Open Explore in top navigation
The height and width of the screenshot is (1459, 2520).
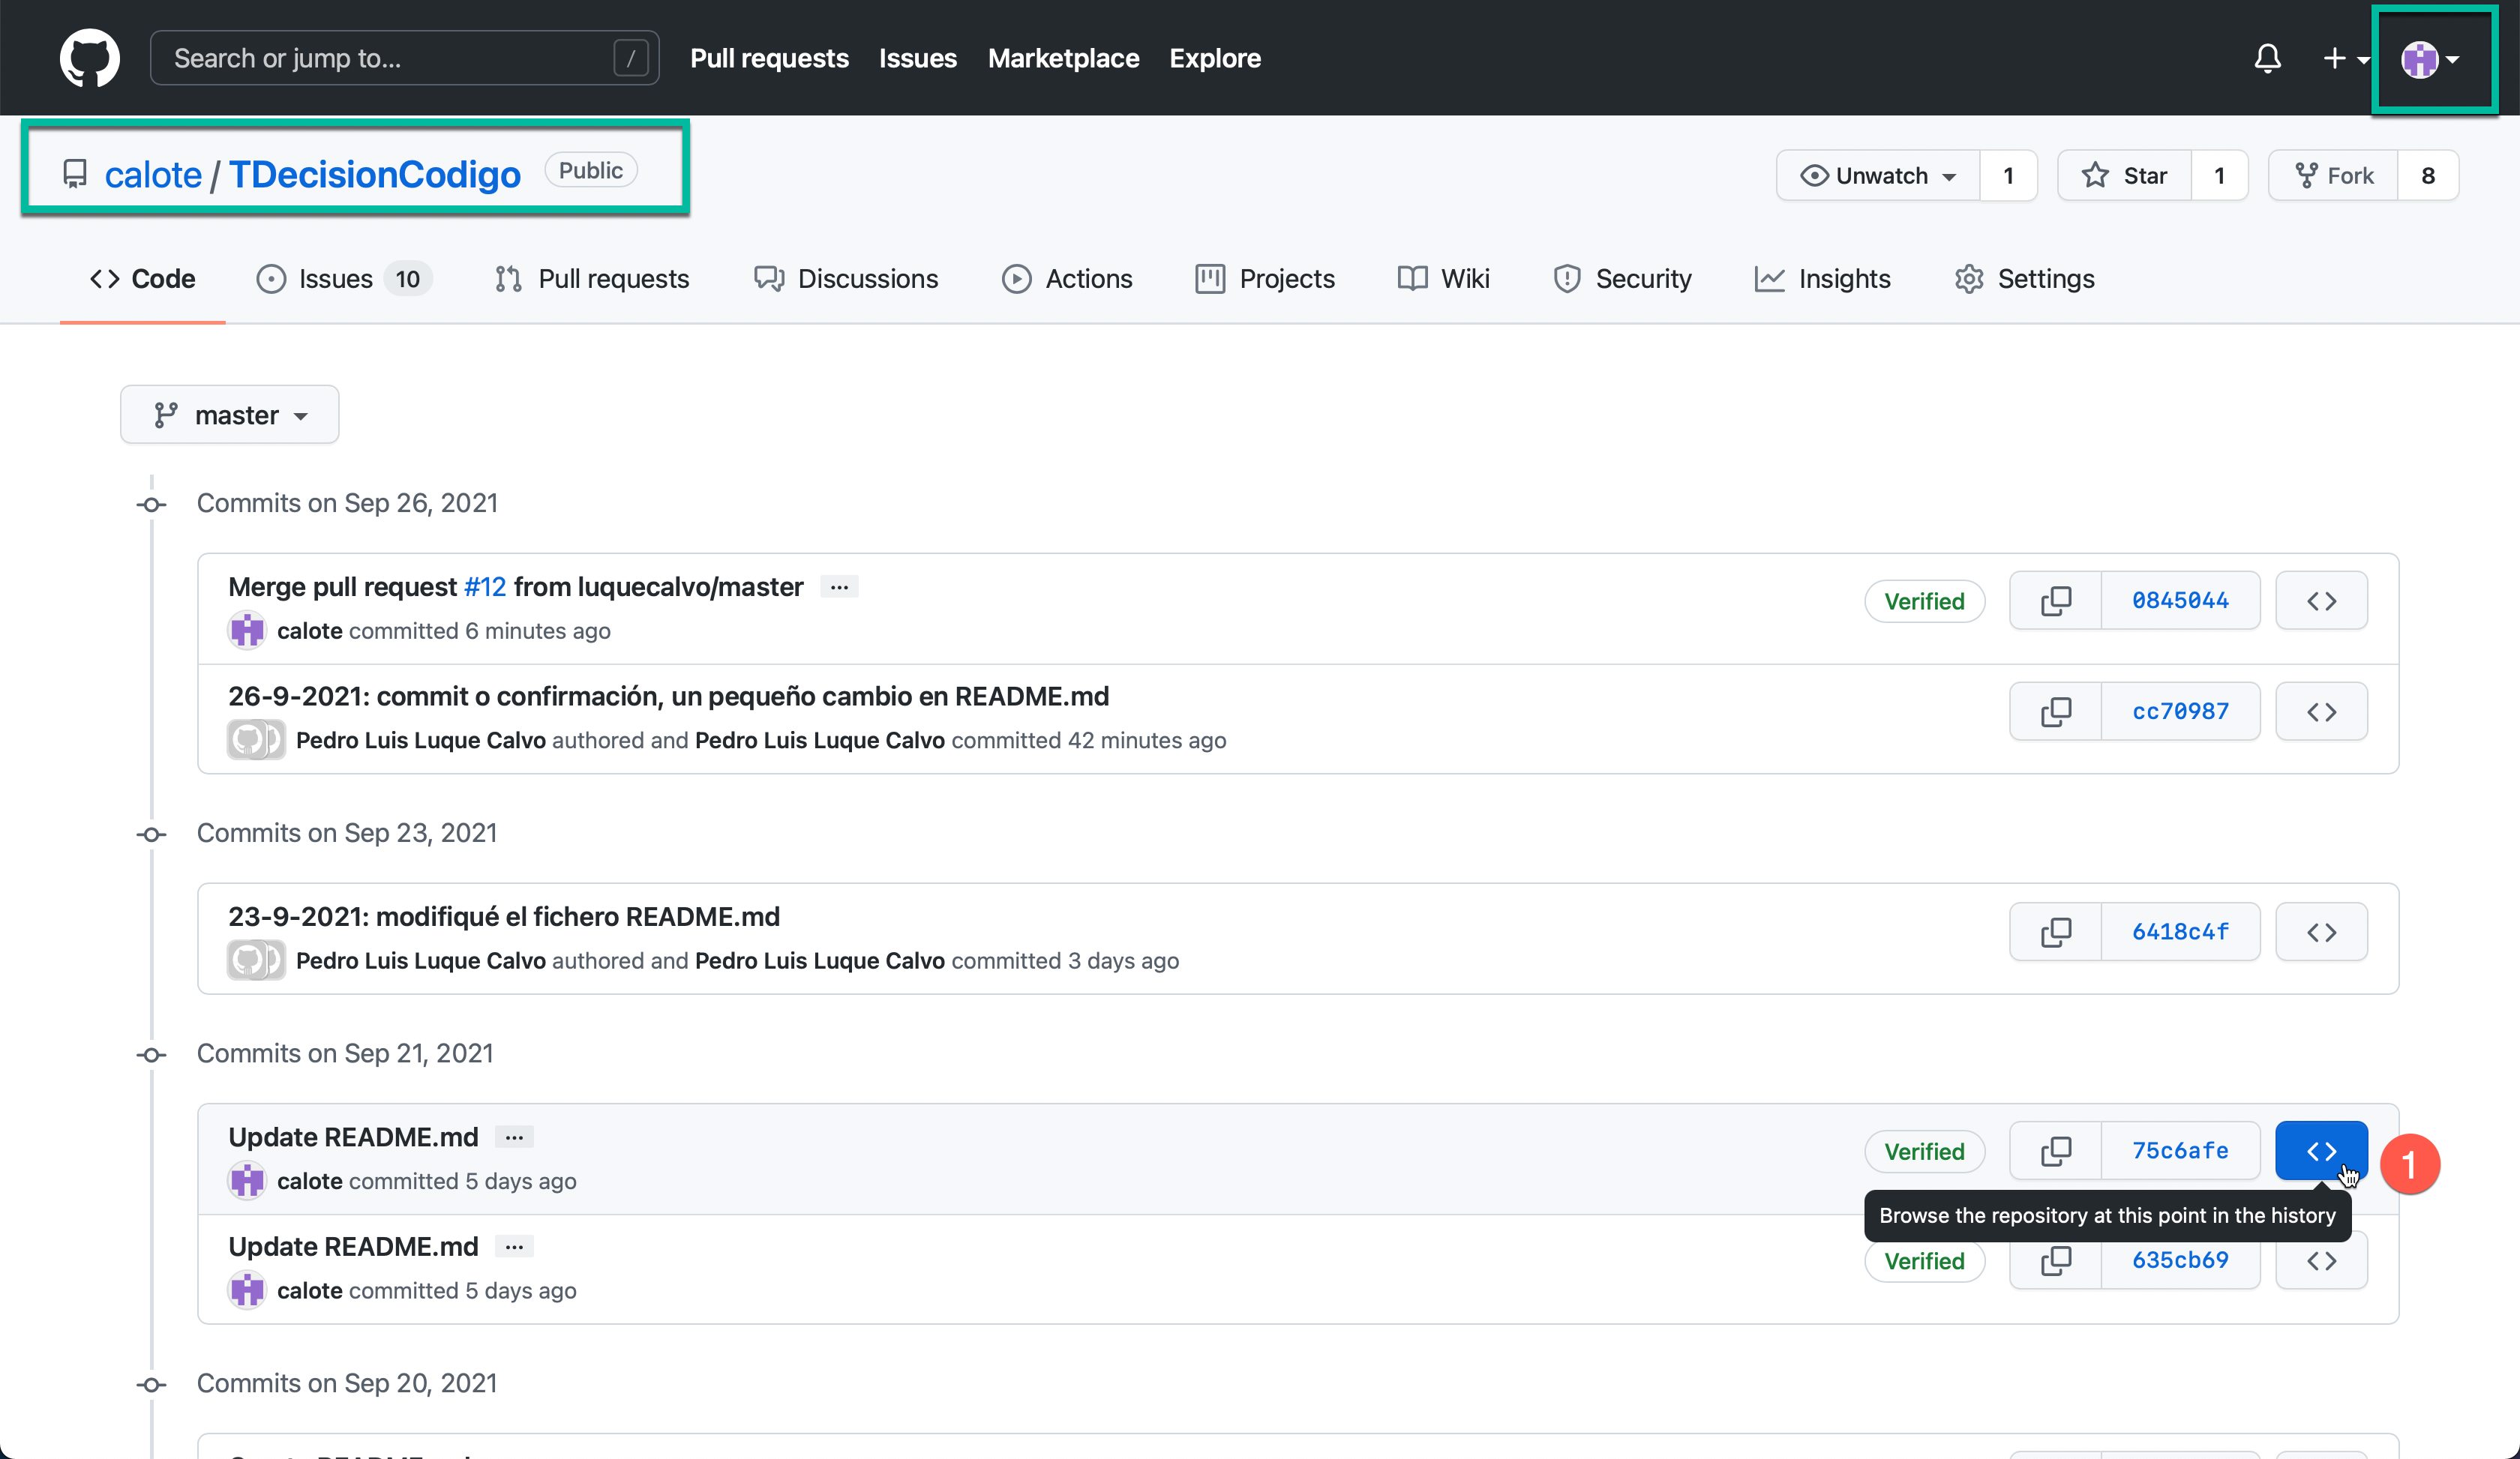[x=1215, y=58]
